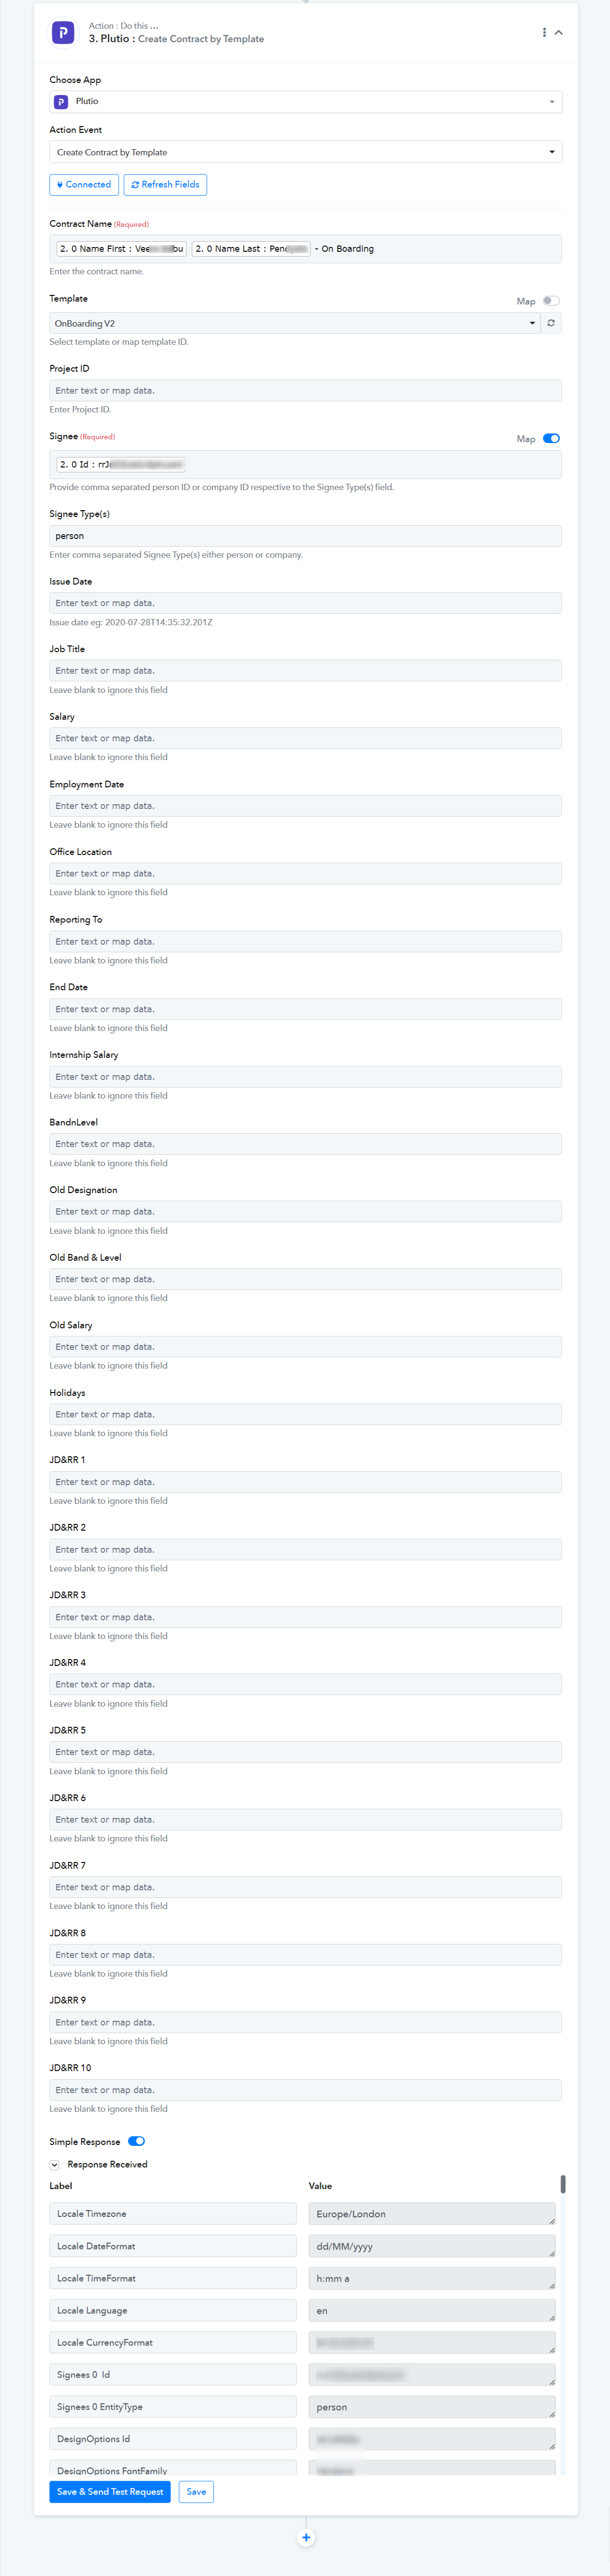Click Plutio icon in Choose App field
Image resolution: width=610 pixels, height=2576 pixels.
pos(61,102)
